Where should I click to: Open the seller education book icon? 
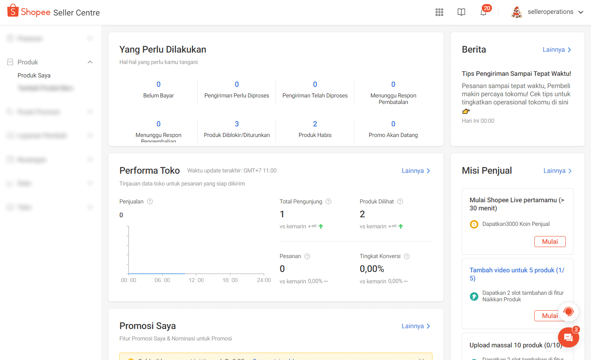click(x=461, y=12)
